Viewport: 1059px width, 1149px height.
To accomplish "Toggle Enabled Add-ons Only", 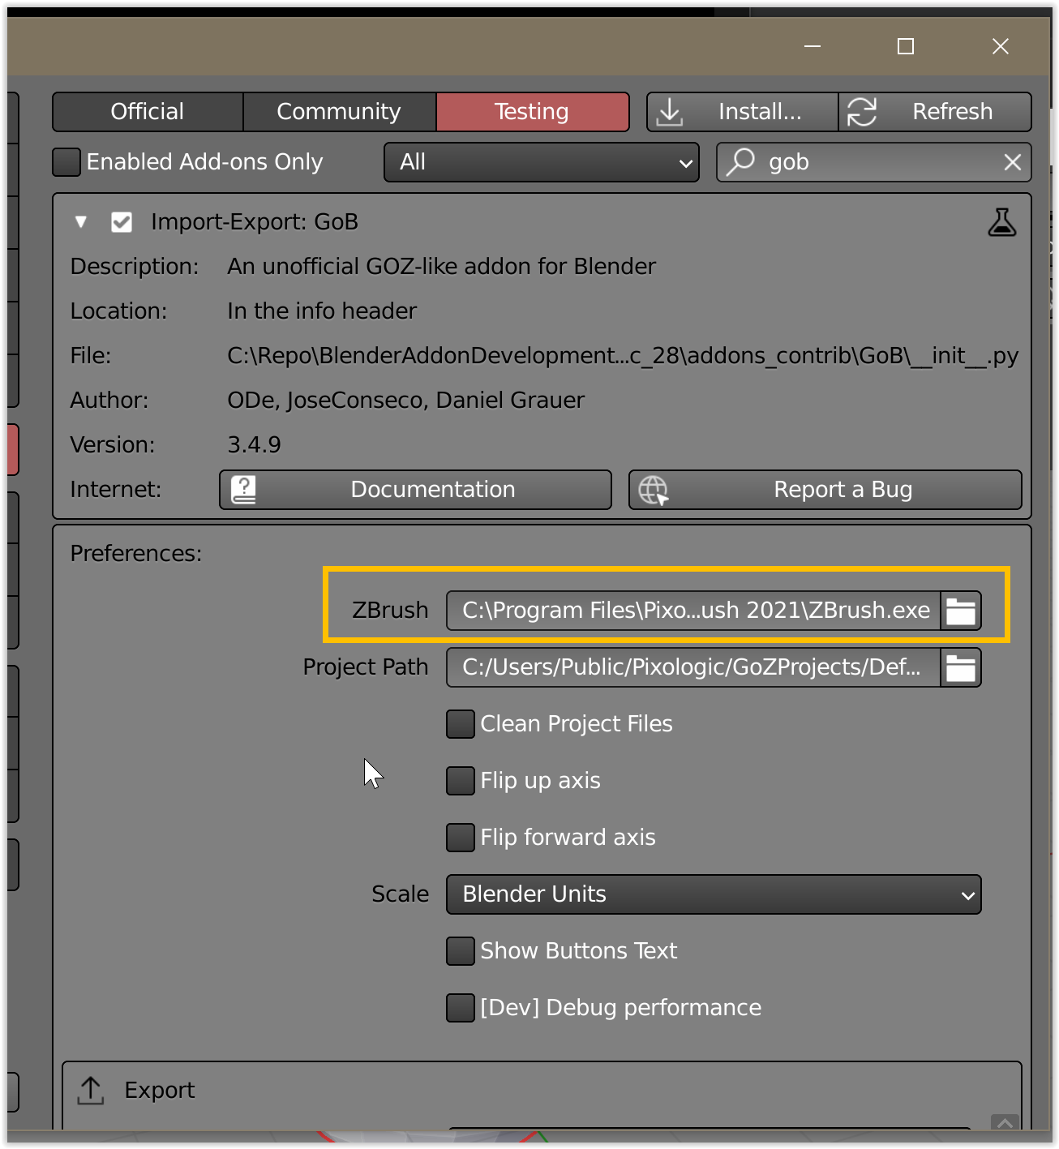I will [66, 162].
